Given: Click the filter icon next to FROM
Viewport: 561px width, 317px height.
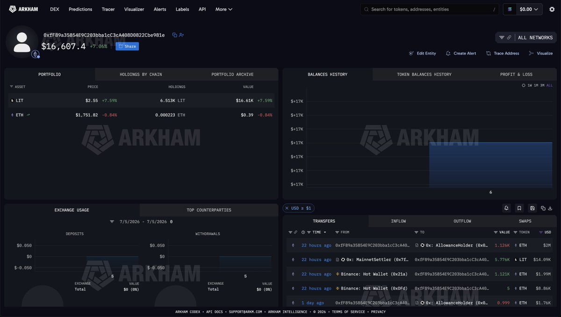Looking at the screenshot, I should (x=337, y=232).
